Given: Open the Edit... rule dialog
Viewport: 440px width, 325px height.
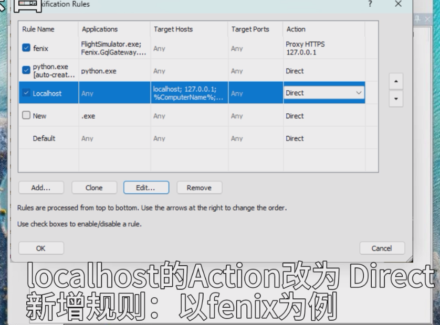Looking at the screenshot, I should (146, 188).
